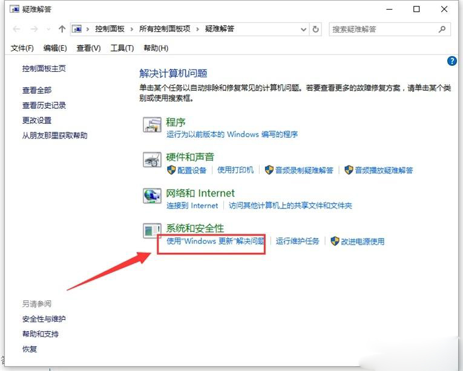Click the blue help question mark icon
The width and height of the screenshot is (463, 371).
[x=452, y=61]
